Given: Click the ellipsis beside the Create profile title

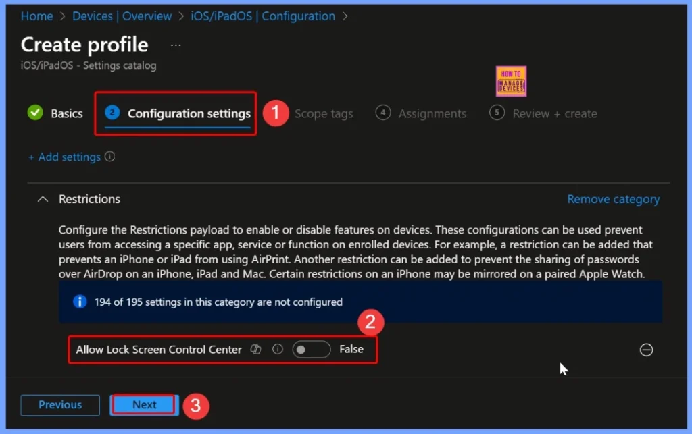Looking at the screenshot, I should tap(175, 44).
